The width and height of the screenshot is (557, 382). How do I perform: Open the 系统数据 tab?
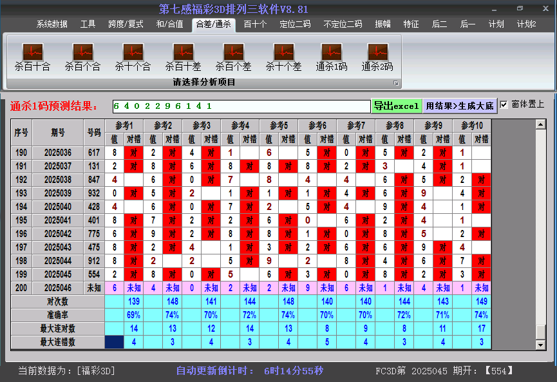coord(52,24)
